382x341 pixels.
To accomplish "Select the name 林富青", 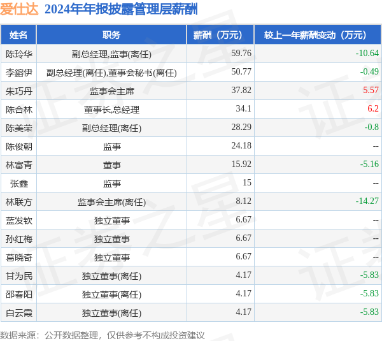I will [18, 165].
